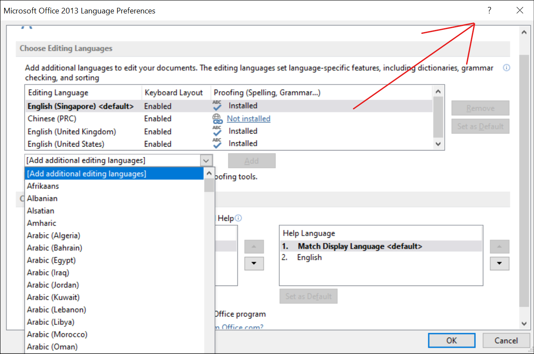Choose Arabic (Algeria) from the list

coord(114,236)
